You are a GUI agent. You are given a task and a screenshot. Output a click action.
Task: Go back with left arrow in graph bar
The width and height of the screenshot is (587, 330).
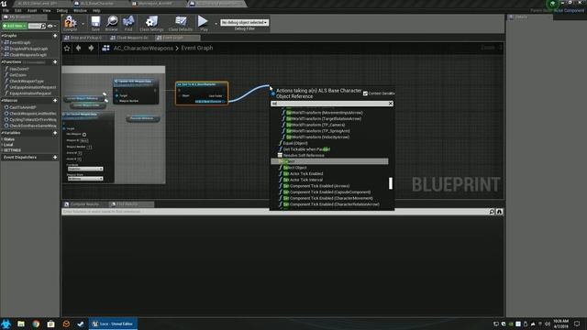pos(78,48)
